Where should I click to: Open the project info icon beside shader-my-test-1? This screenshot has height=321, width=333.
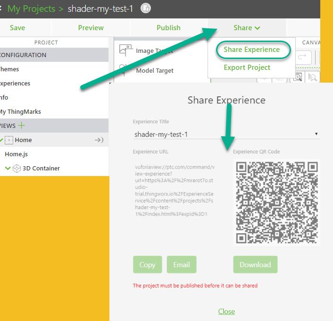click(x=146, y=8)
